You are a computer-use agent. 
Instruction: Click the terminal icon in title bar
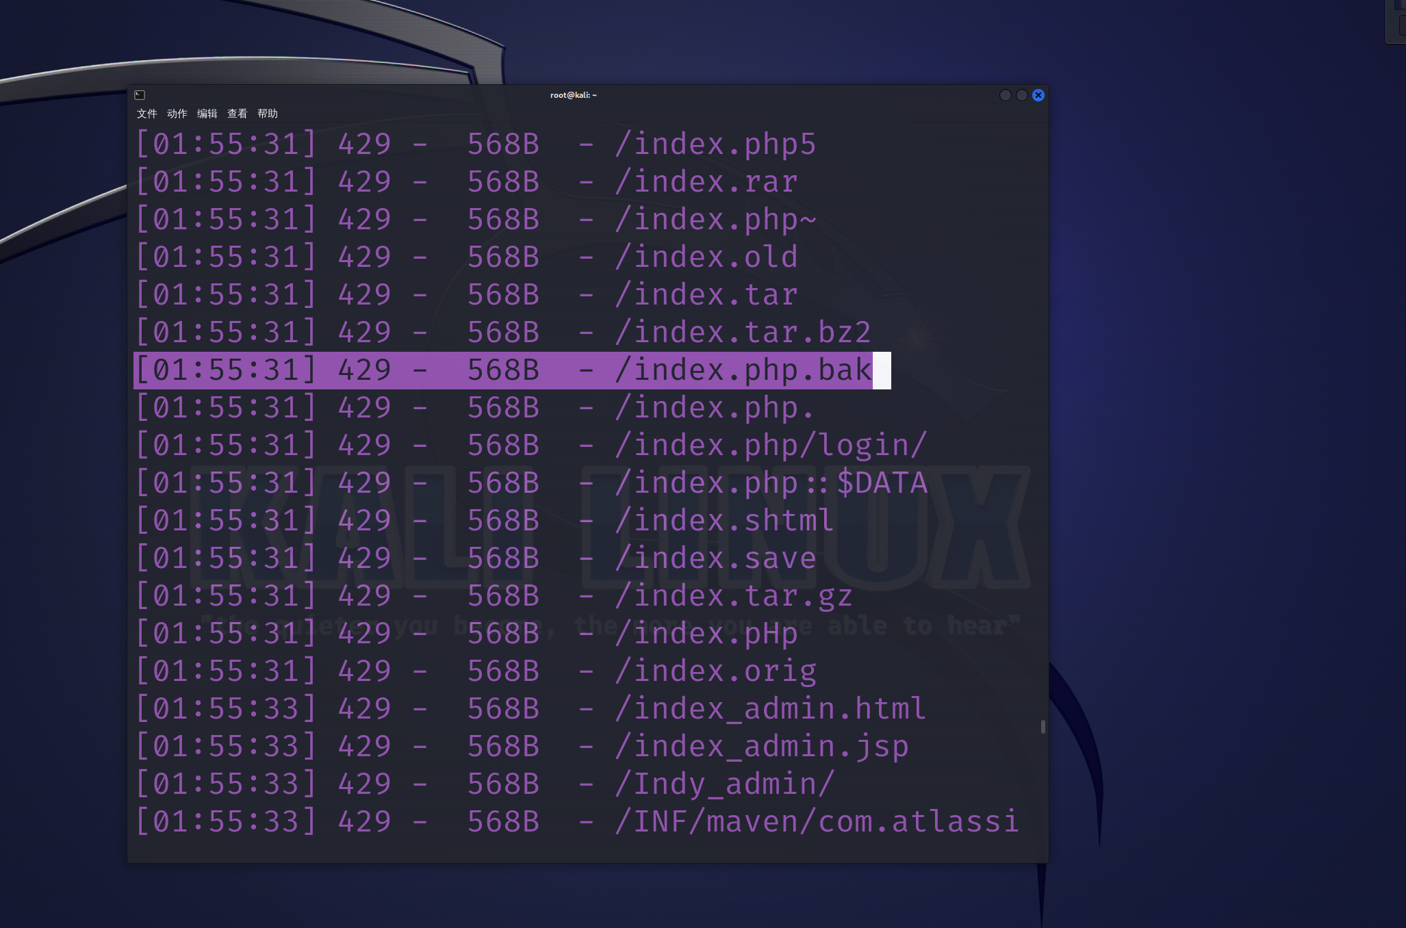point(140,95)
